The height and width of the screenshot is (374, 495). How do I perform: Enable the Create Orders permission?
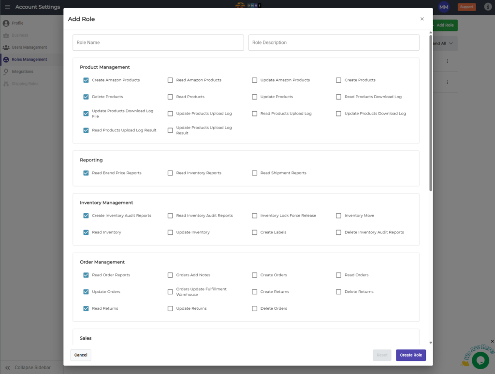click(254, 275)
